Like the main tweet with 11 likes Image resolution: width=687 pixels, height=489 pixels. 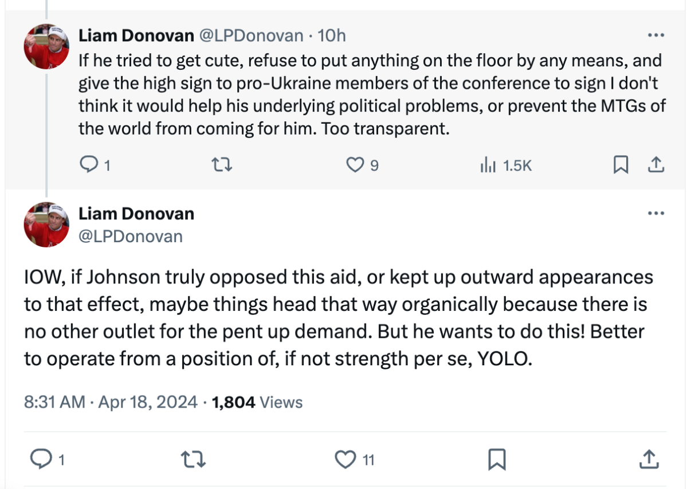345,459
